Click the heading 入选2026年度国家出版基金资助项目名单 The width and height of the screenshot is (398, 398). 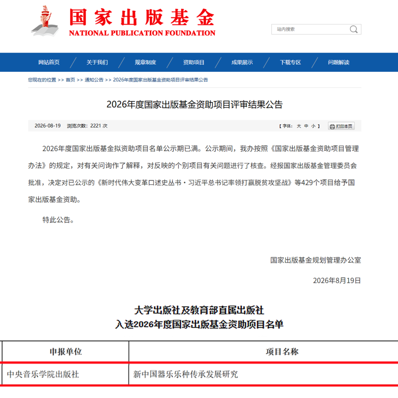click(x=199, y=324)
